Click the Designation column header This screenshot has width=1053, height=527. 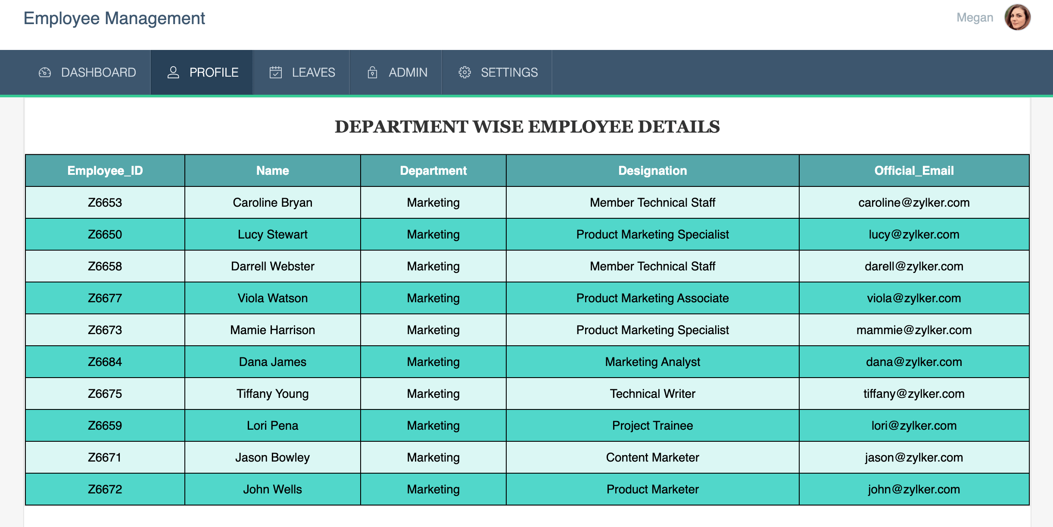coord(652,170)
